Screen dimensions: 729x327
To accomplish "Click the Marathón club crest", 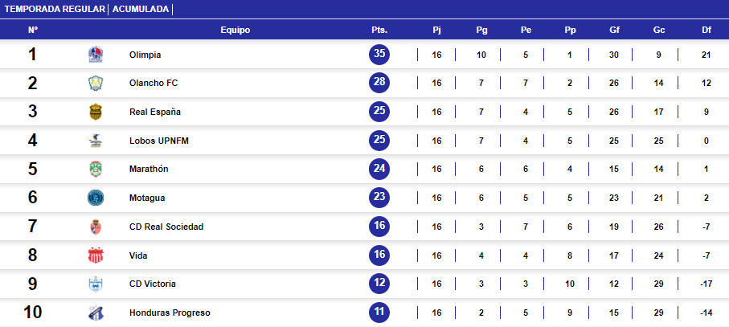I will (x=95, y=170).
